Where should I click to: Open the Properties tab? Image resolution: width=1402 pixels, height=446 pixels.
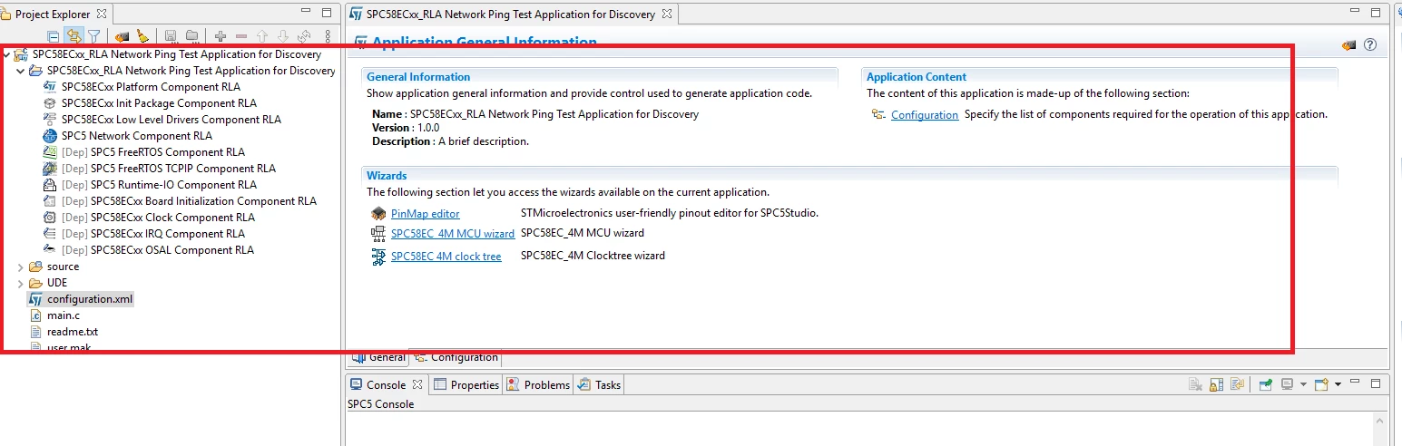click(x=466, y=384)
